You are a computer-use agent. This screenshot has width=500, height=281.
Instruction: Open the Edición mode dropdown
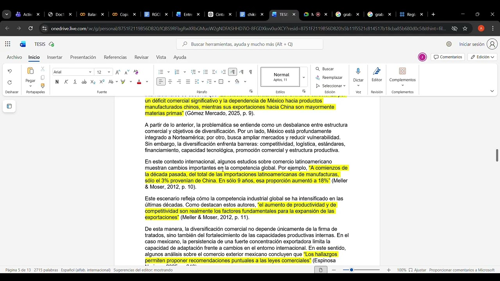(482, 57)
